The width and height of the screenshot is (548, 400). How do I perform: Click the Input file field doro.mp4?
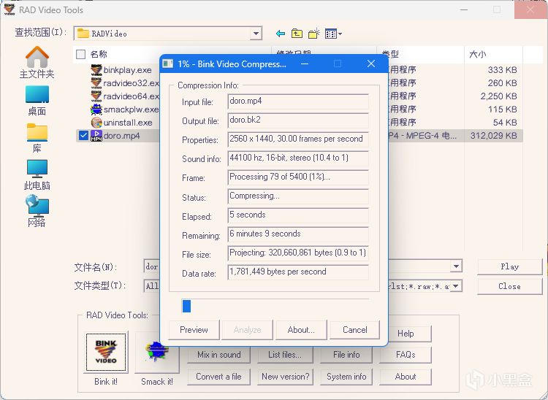coord(298,101)
